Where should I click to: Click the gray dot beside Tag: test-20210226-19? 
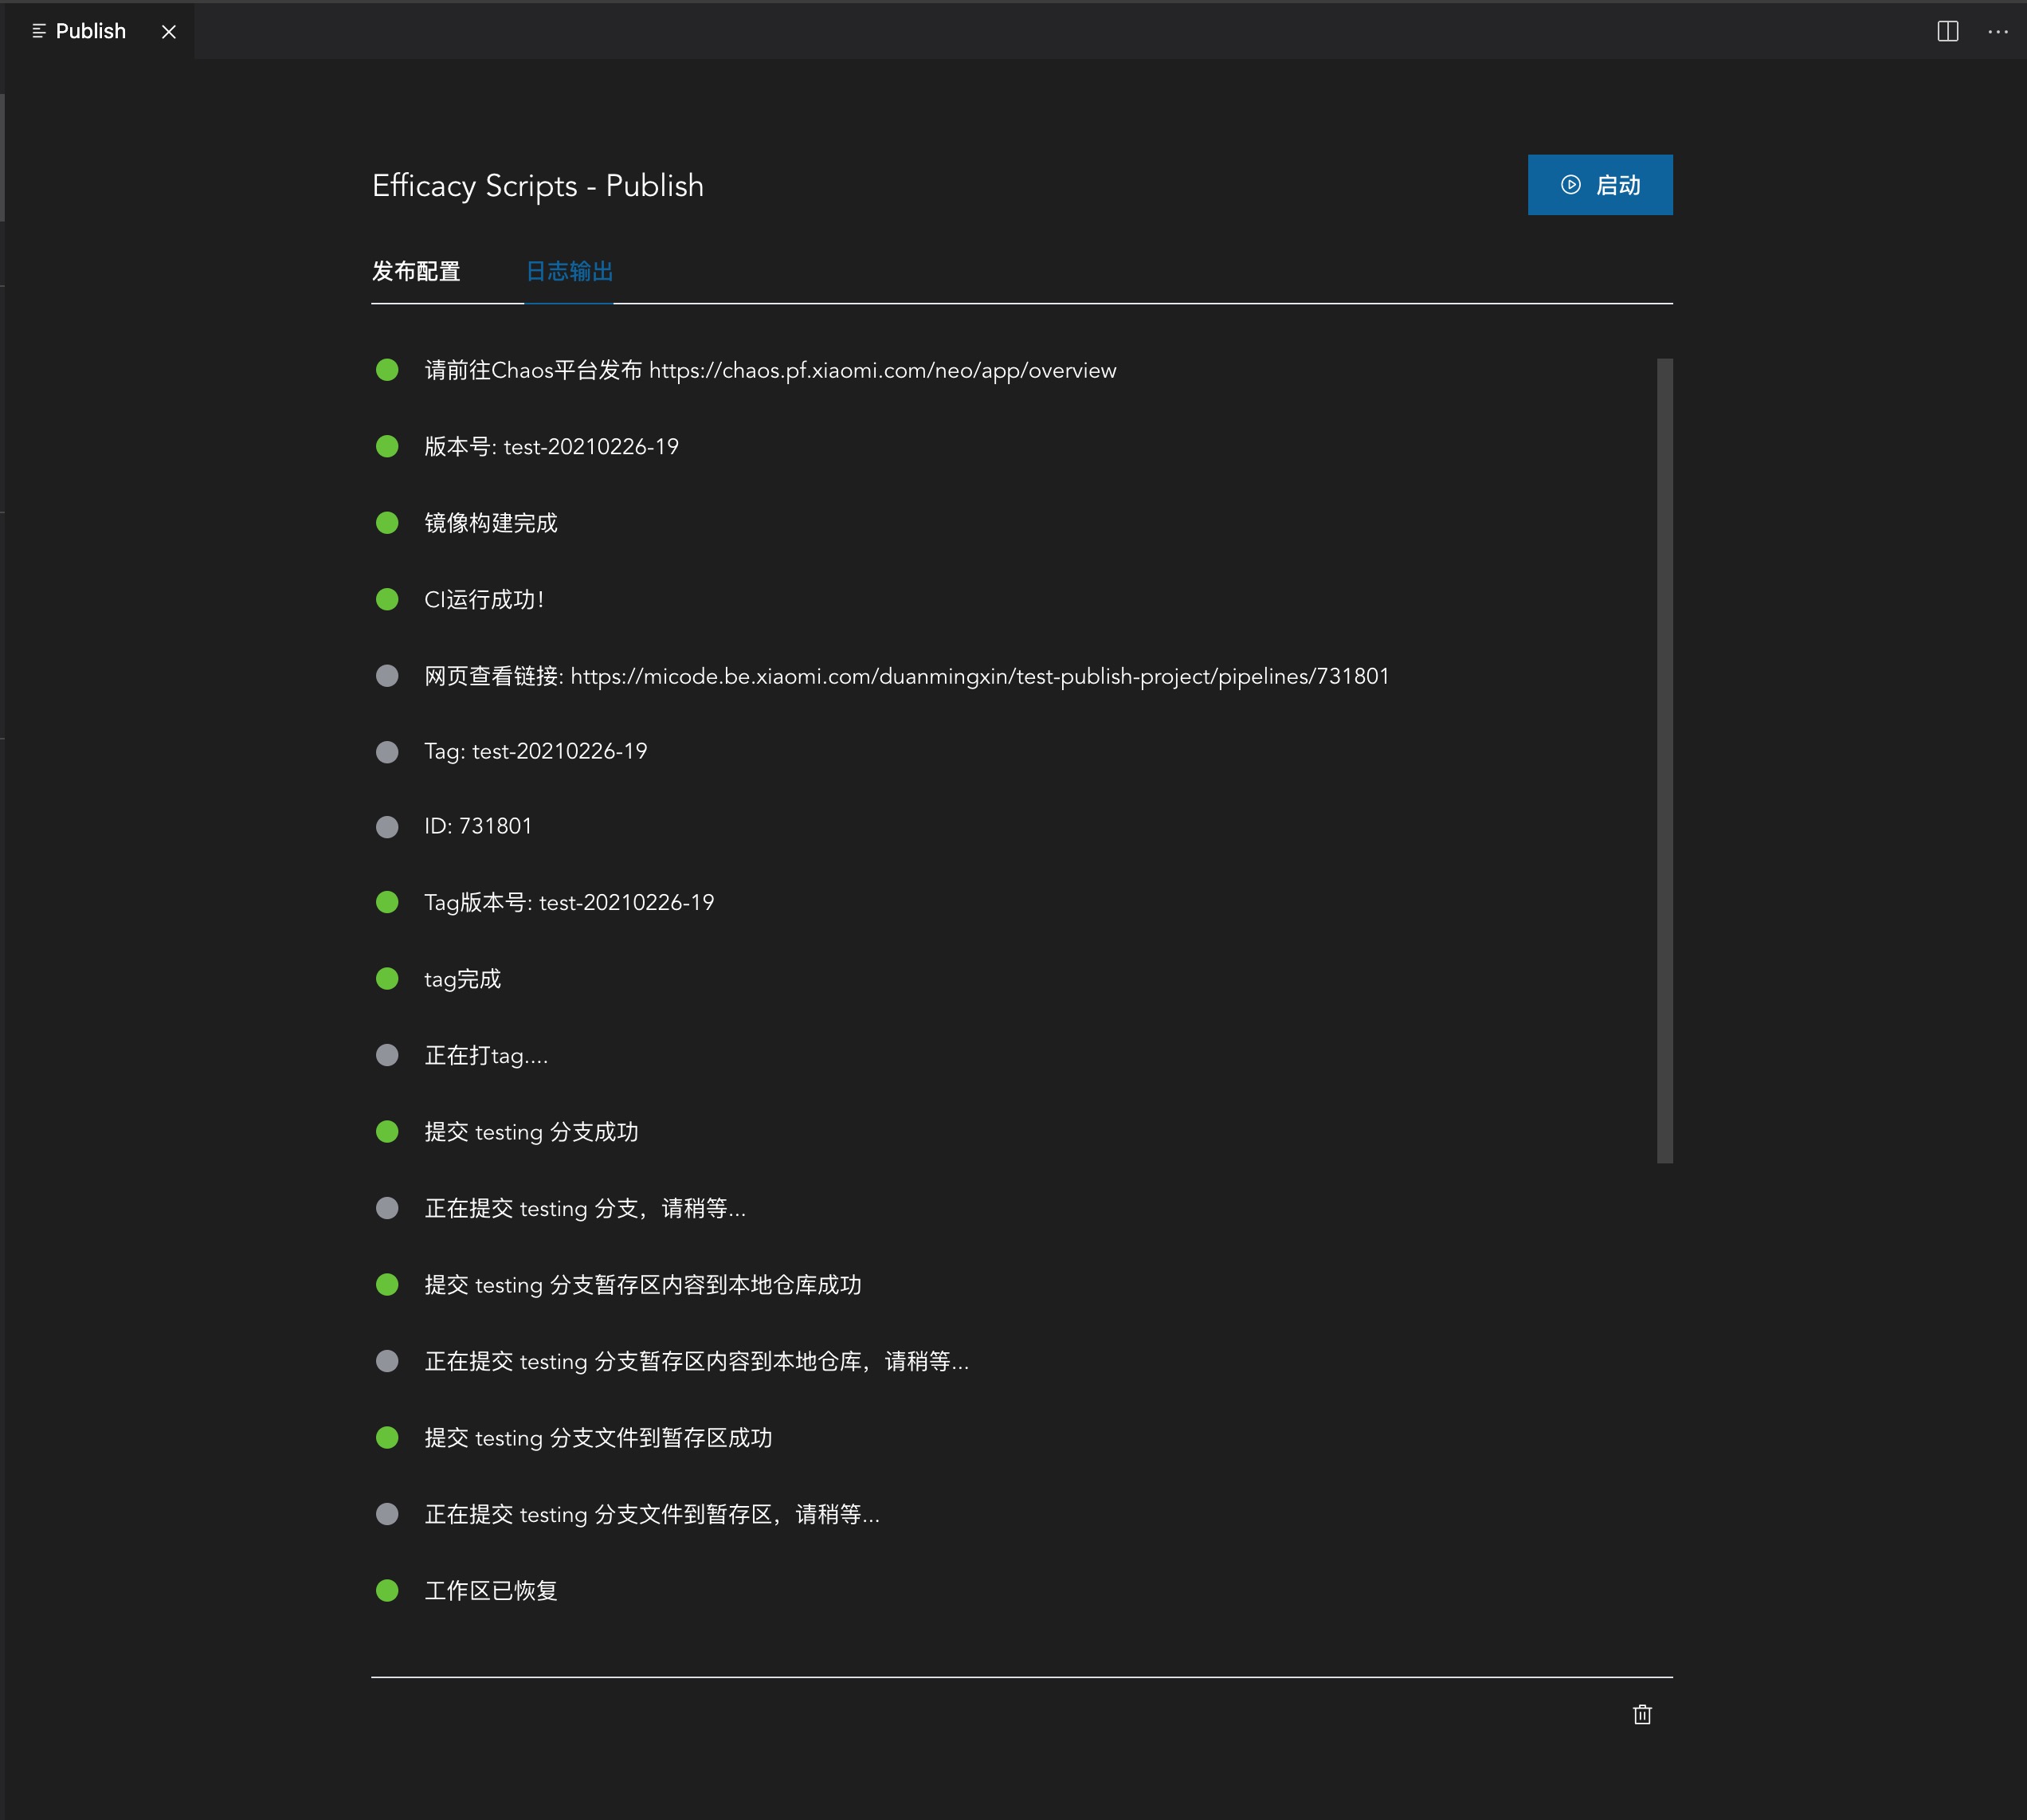(x=387, y=752)
